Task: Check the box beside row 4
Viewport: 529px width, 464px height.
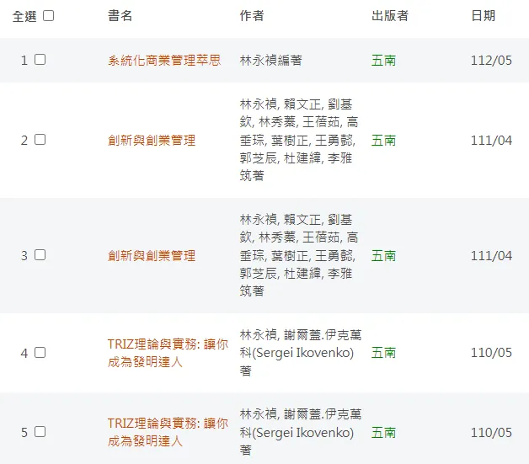Action: pyautogui.click(x=40, y=353)
